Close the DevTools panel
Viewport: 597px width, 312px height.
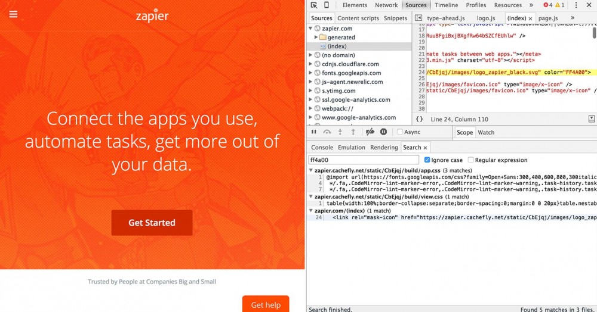pyautogui.click(x=589, y=5)
